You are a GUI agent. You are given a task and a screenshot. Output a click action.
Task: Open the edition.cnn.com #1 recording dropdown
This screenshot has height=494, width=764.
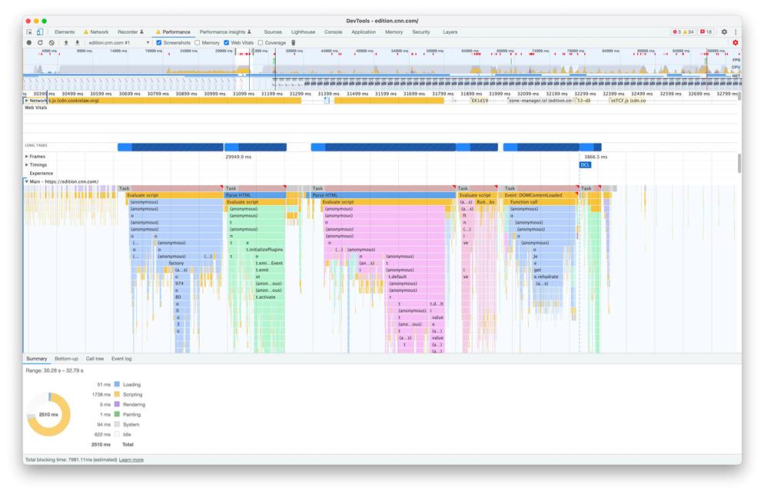click(118, 43)
